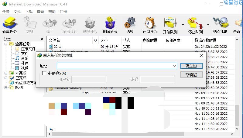Open the 帮助 menu
The width and height of the screenshot is (243, 138).
coord(52,12)
